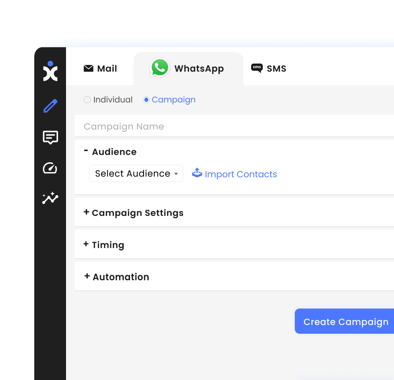
Task: Open the messages chat icon in sidebar
Action: 50,137
